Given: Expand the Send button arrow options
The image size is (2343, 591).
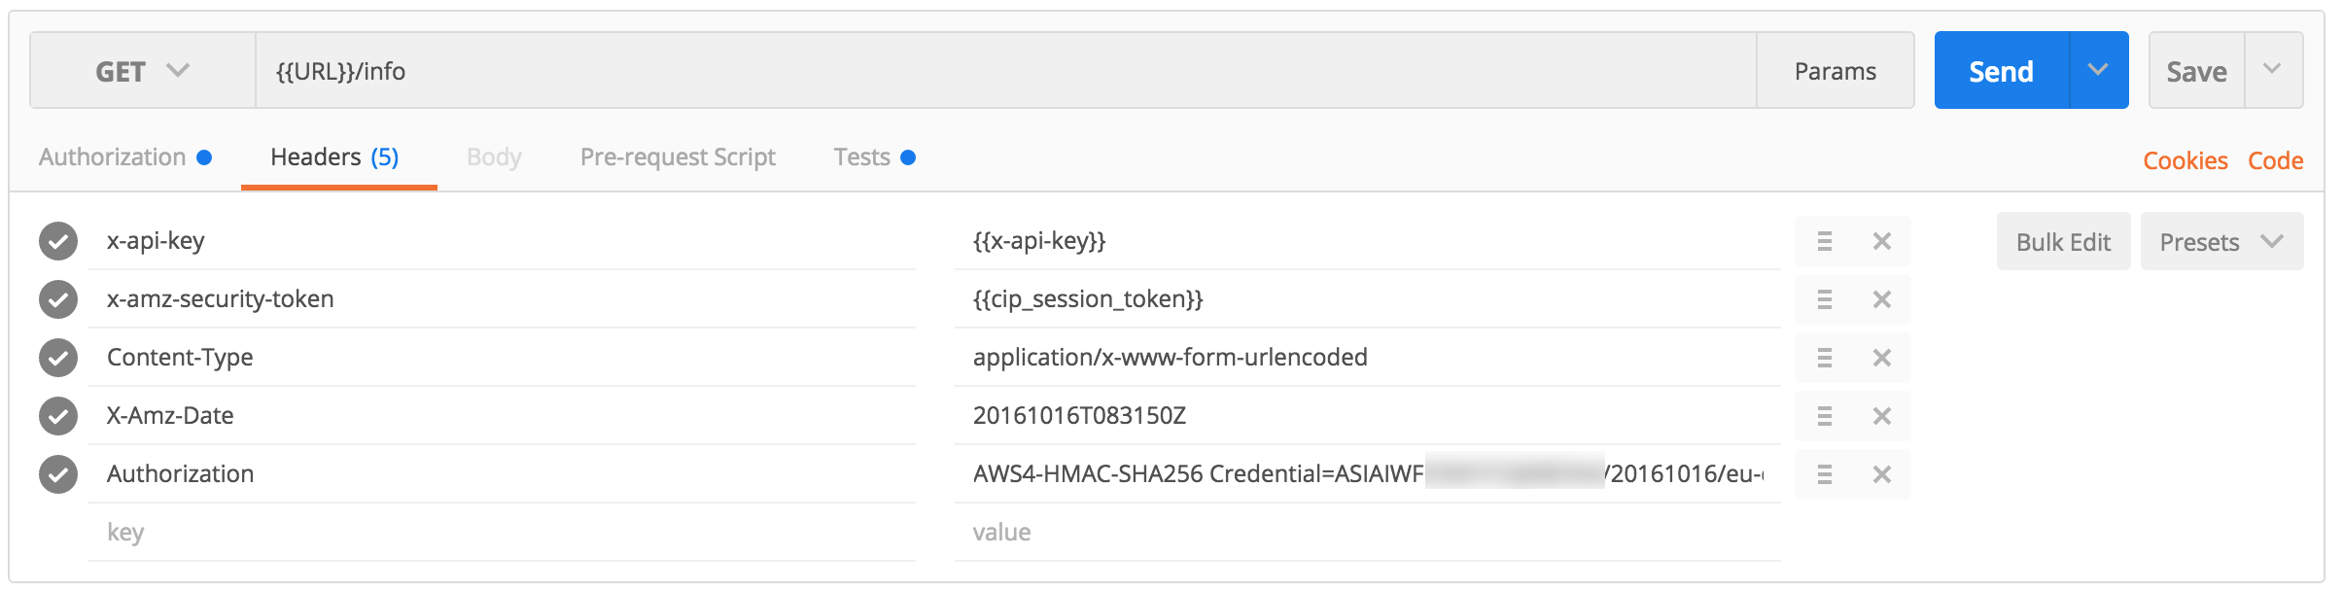Looking at the screenshot, I should (2098, 70).
